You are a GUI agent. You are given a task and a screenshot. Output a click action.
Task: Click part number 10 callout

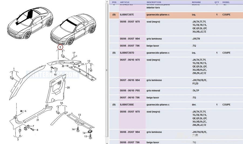click(x=55, y=74)
